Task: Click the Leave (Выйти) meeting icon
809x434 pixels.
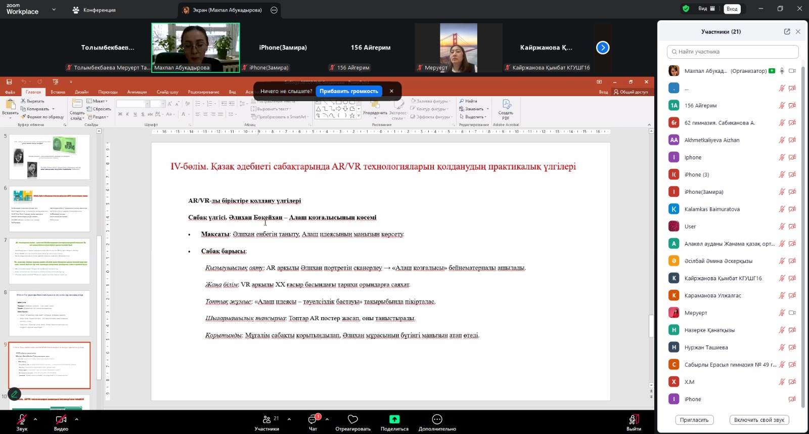Action: click(634, 419)
